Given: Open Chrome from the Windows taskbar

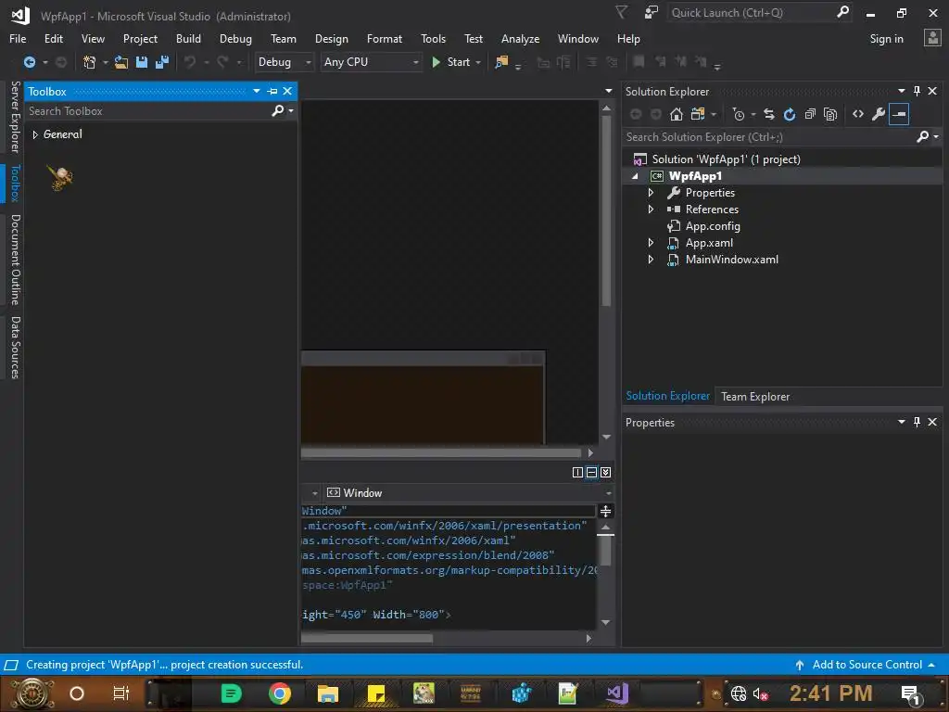Looking at the screenshot, I should (x=280, y=693).
